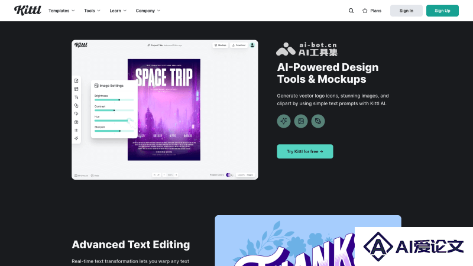
Task: Click the AI-Powered Design Tools & Mockups heading
Action: tap(328, 73)
